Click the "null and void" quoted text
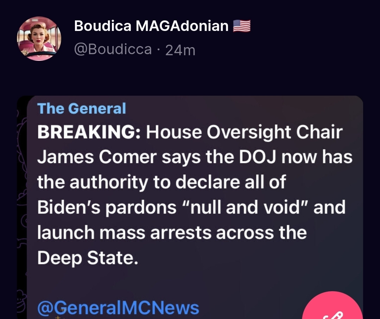The image size is (380, 319). 245,207
